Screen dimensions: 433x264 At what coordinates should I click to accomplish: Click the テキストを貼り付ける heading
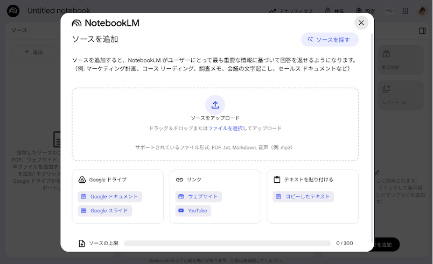[x=309, y=180]
